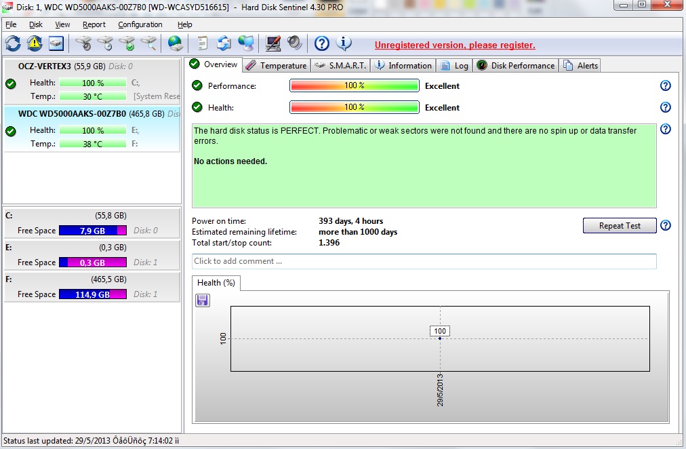Image resolution: width=686 pixels, height=449 pixels.
Task: Click the help icon beside Health row
Action: pyautogui.click(x=666, y=107)
